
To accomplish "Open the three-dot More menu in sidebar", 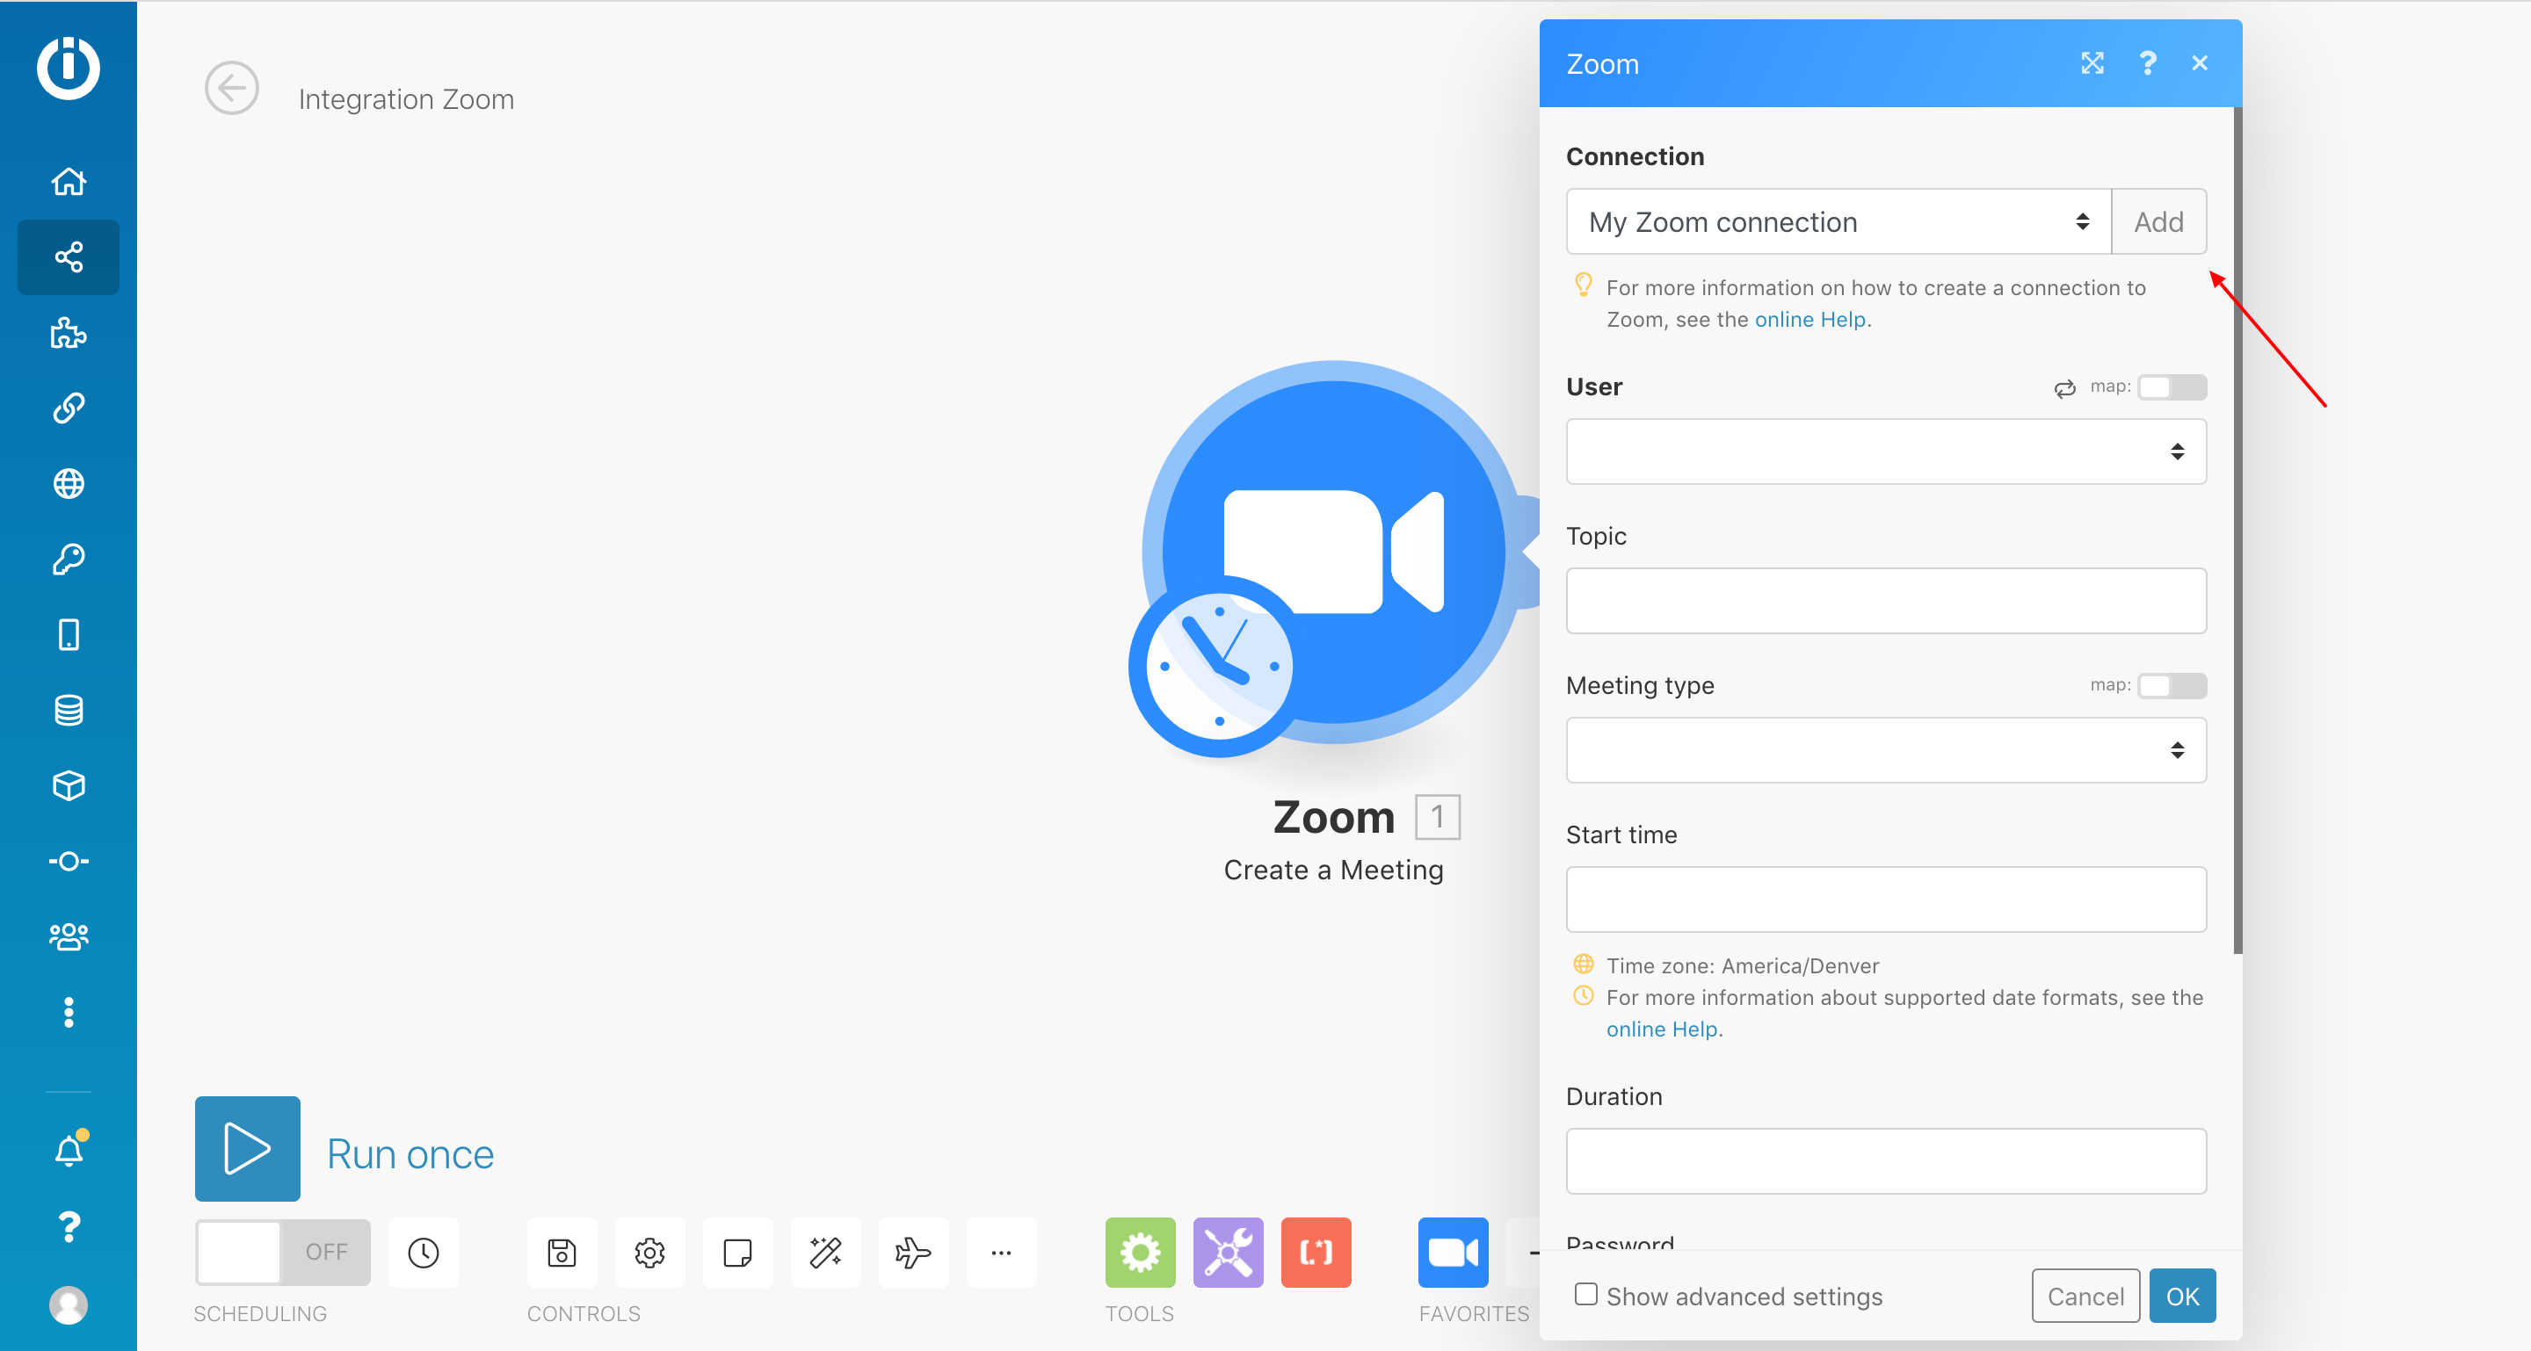I will [x=68, y=1012].
